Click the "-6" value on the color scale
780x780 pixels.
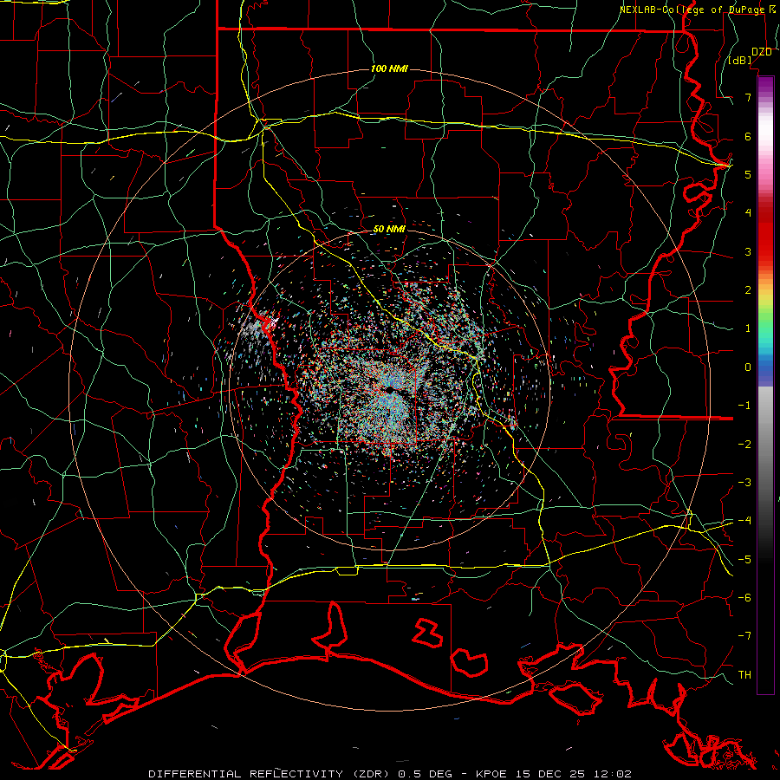(744, 598)
